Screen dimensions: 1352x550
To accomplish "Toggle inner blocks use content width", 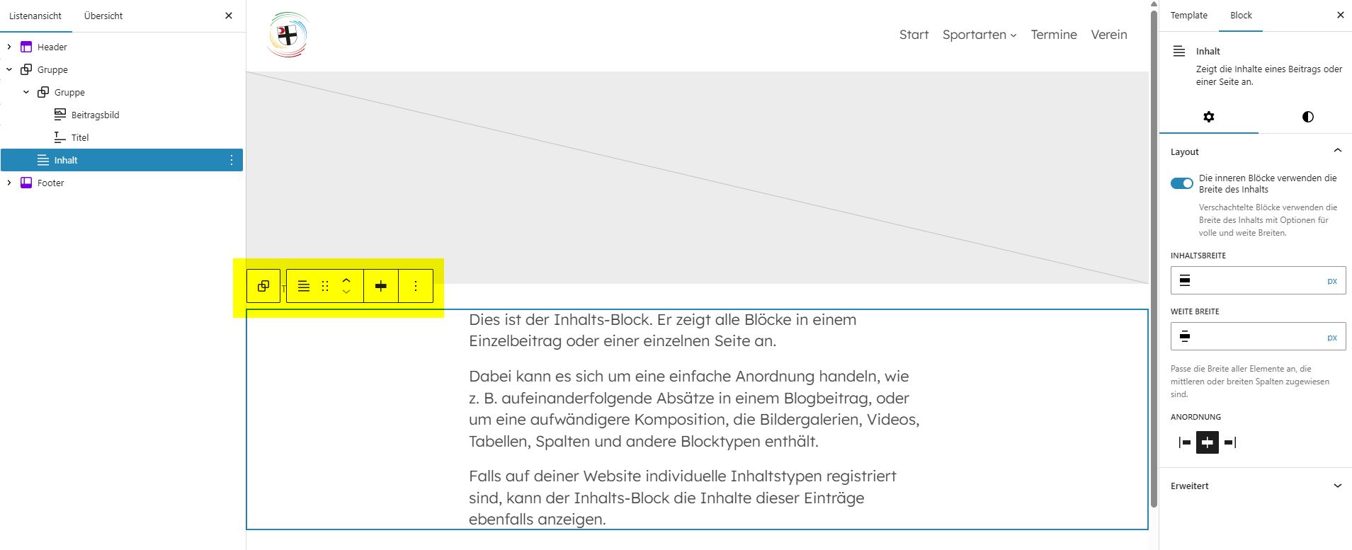I will click(x=1182, y=183).
